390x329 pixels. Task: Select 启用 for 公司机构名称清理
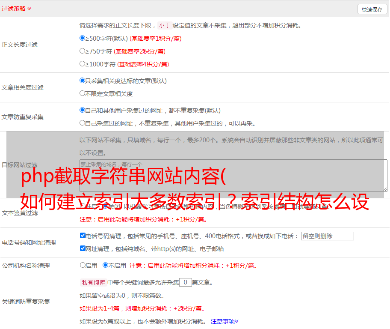point(83,265)
